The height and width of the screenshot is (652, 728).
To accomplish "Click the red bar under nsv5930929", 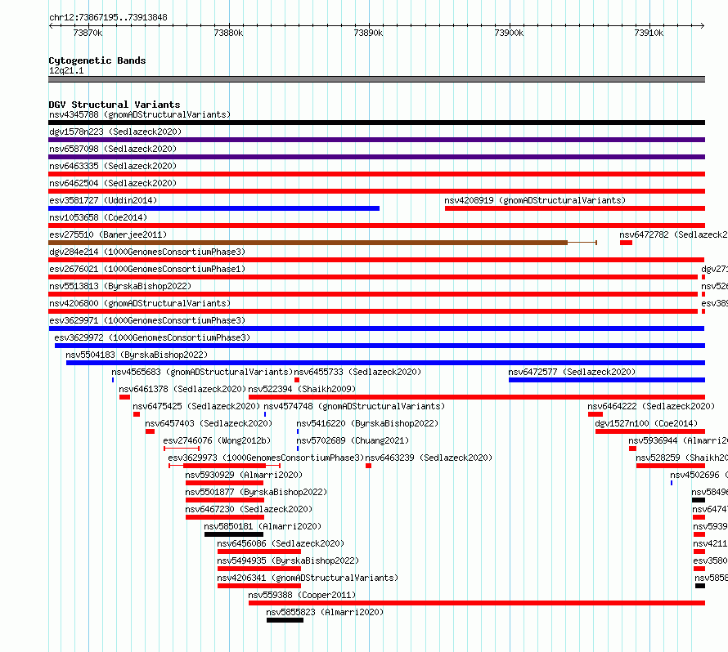I will pyautogui.click(x=225, y=483).
